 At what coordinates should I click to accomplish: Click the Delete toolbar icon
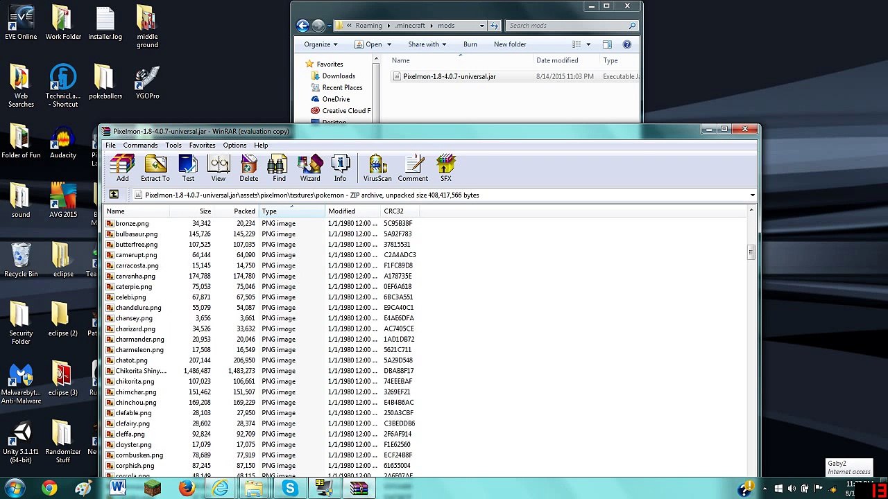(248, 168)
